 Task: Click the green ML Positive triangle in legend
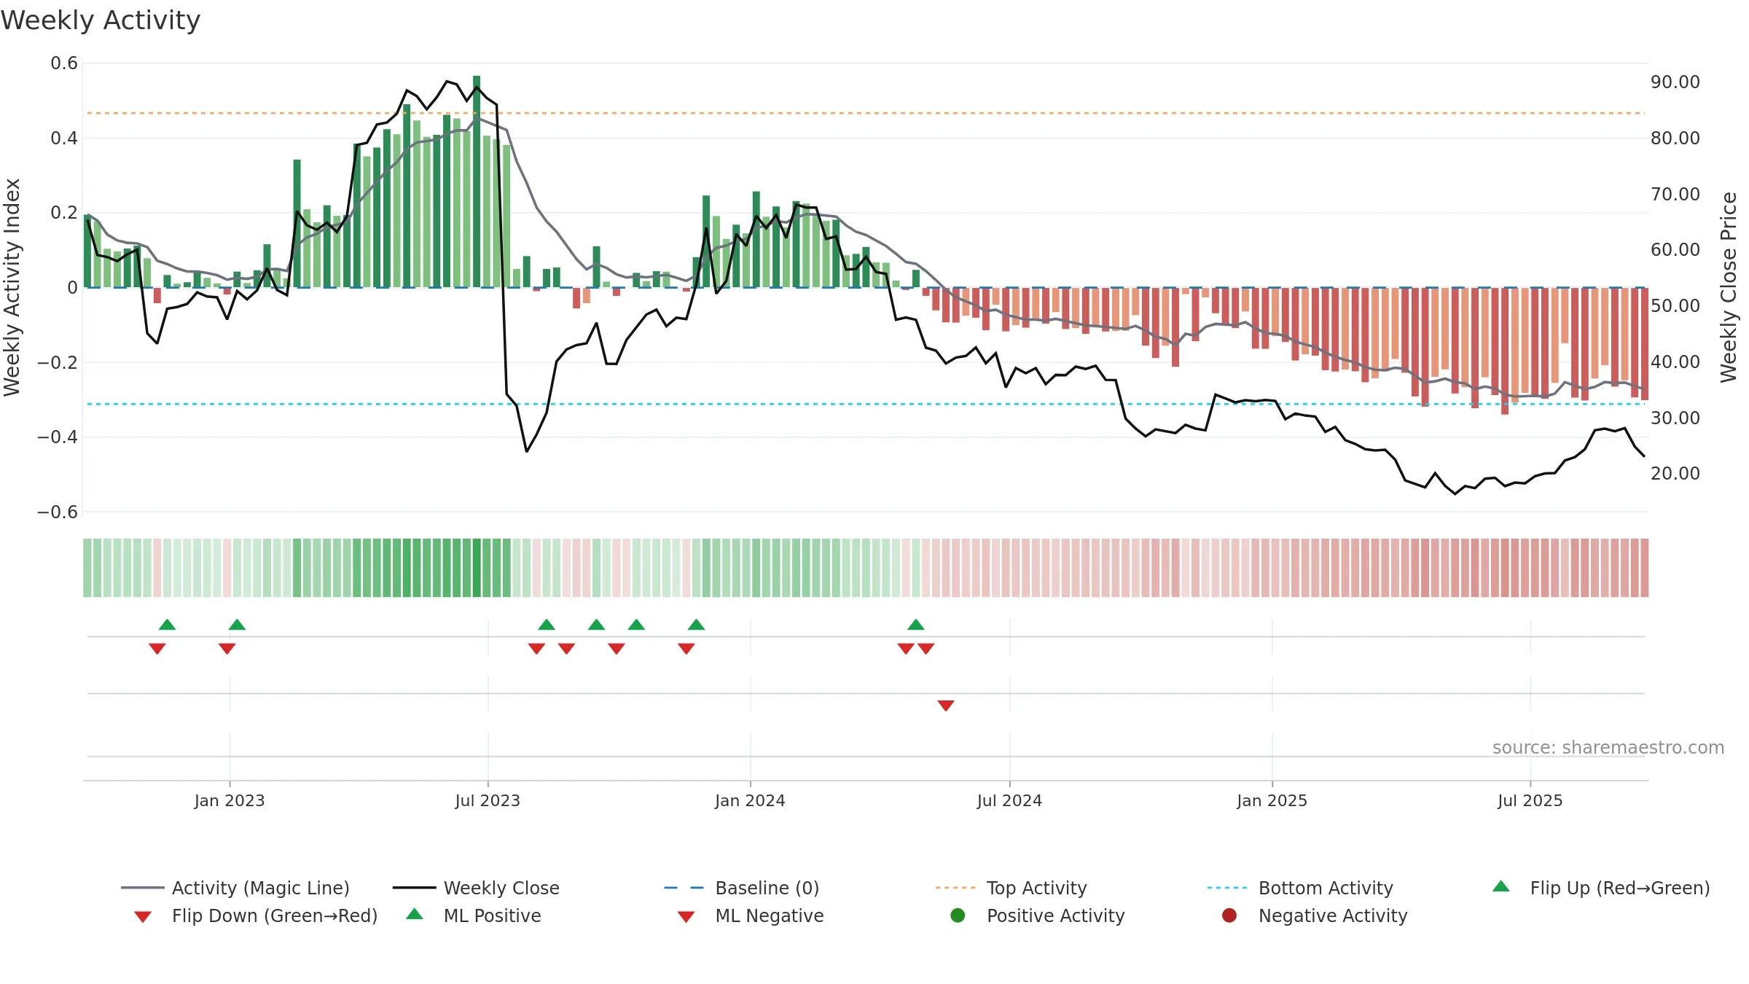[x=415, y=914]
